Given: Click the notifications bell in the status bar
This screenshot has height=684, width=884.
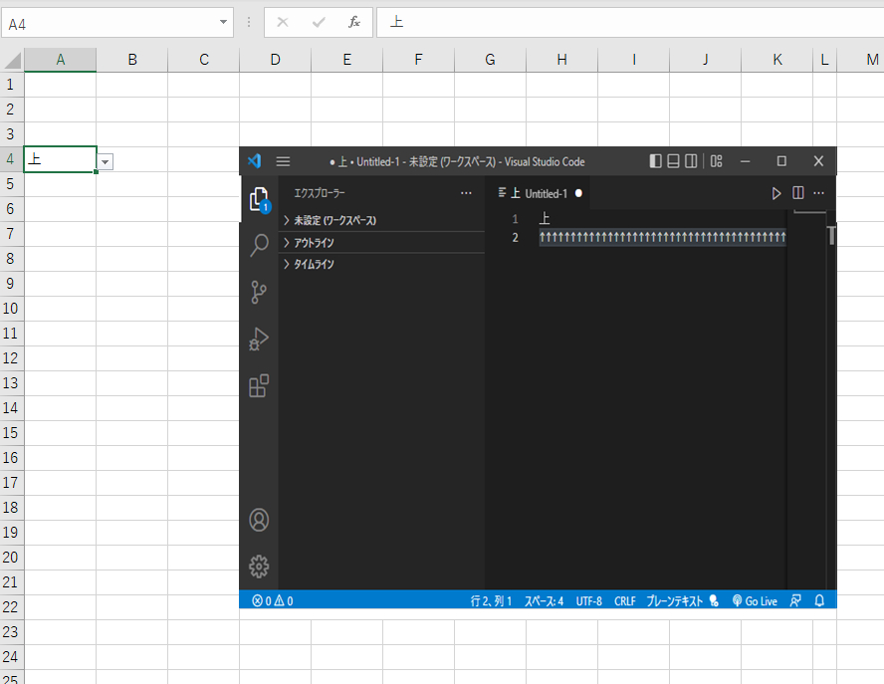Looking at the screenshot, I should point(820,600).
